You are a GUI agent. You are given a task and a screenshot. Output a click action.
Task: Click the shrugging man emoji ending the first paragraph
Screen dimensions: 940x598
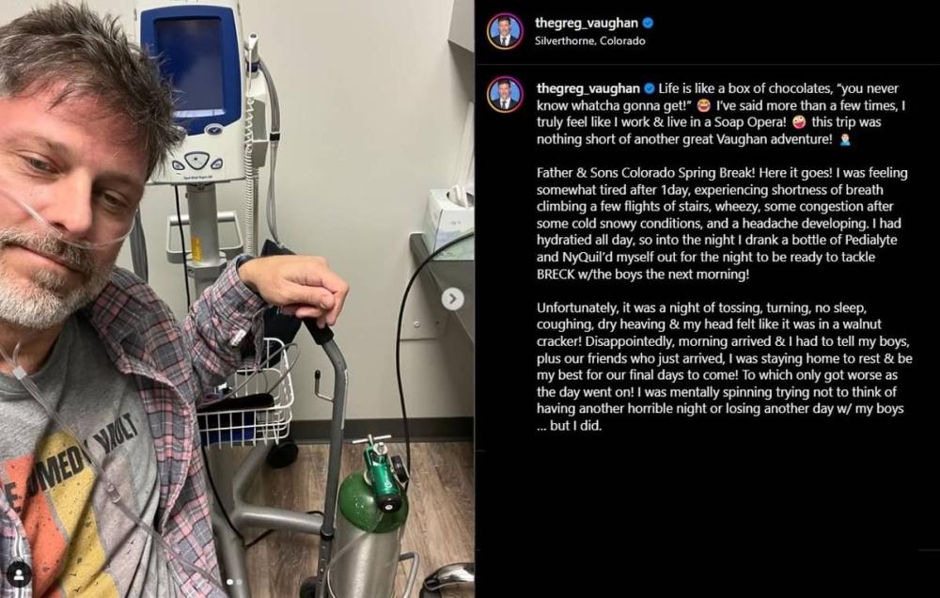point(845,140)
